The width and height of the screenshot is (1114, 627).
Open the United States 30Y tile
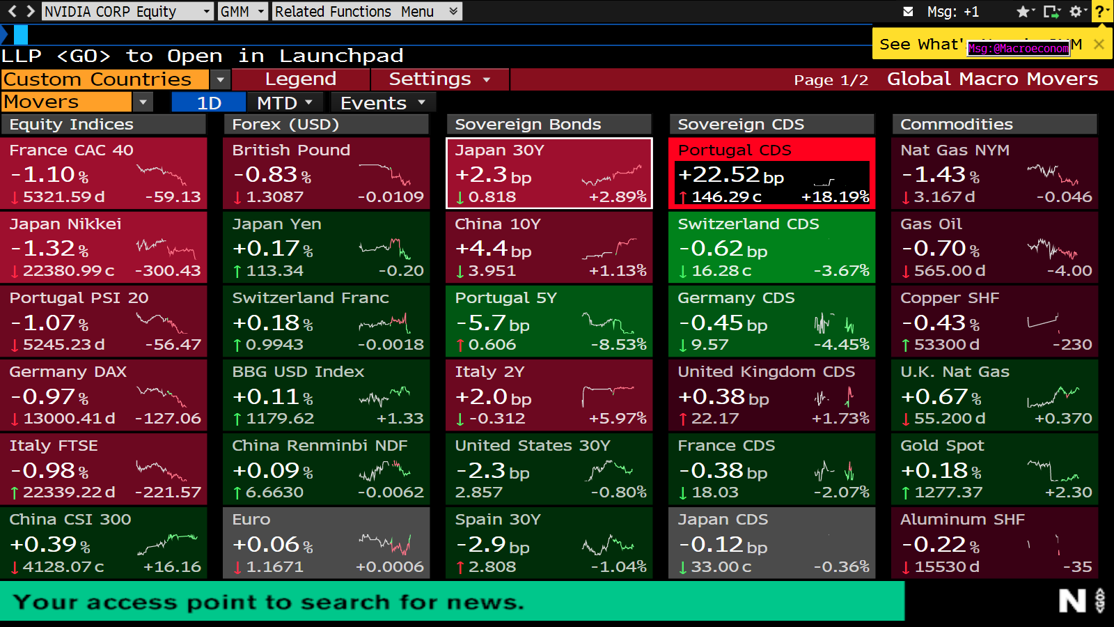click(549, 469)
